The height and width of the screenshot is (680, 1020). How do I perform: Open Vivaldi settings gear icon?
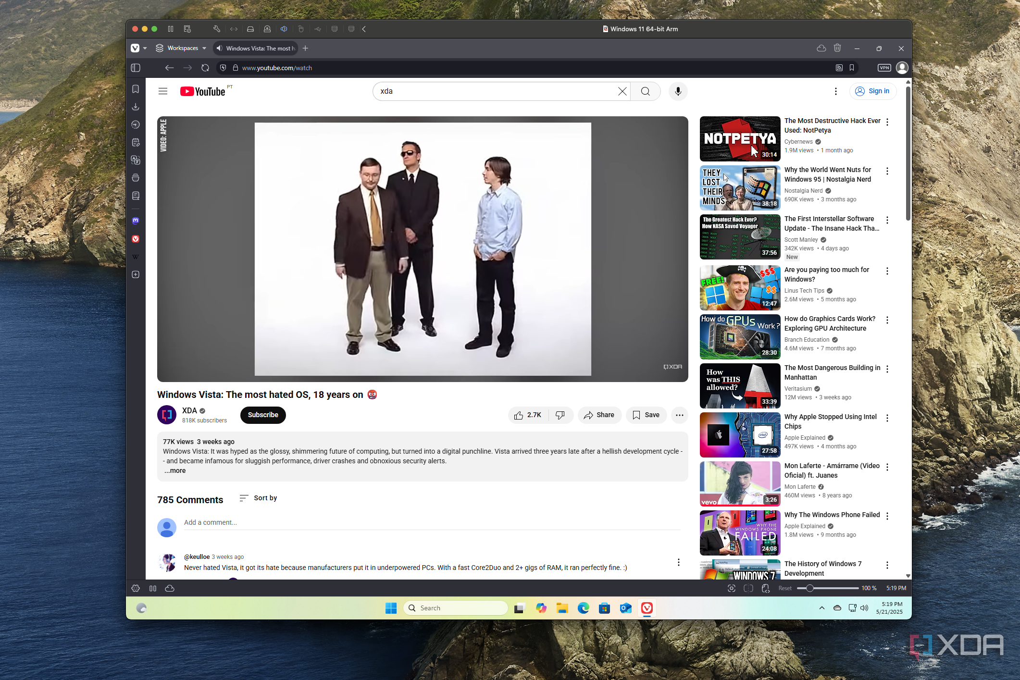coord(136,588)
